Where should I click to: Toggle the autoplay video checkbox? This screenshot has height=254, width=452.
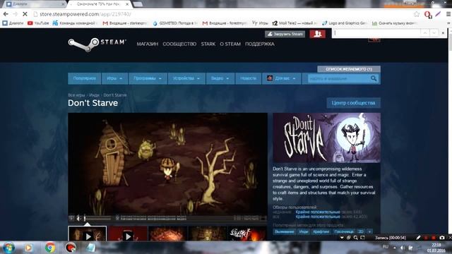point(117,218)
